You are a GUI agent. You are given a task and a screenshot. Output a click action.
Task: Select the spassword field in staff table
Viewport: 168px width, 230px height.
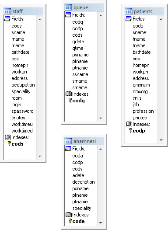(22, 111)
